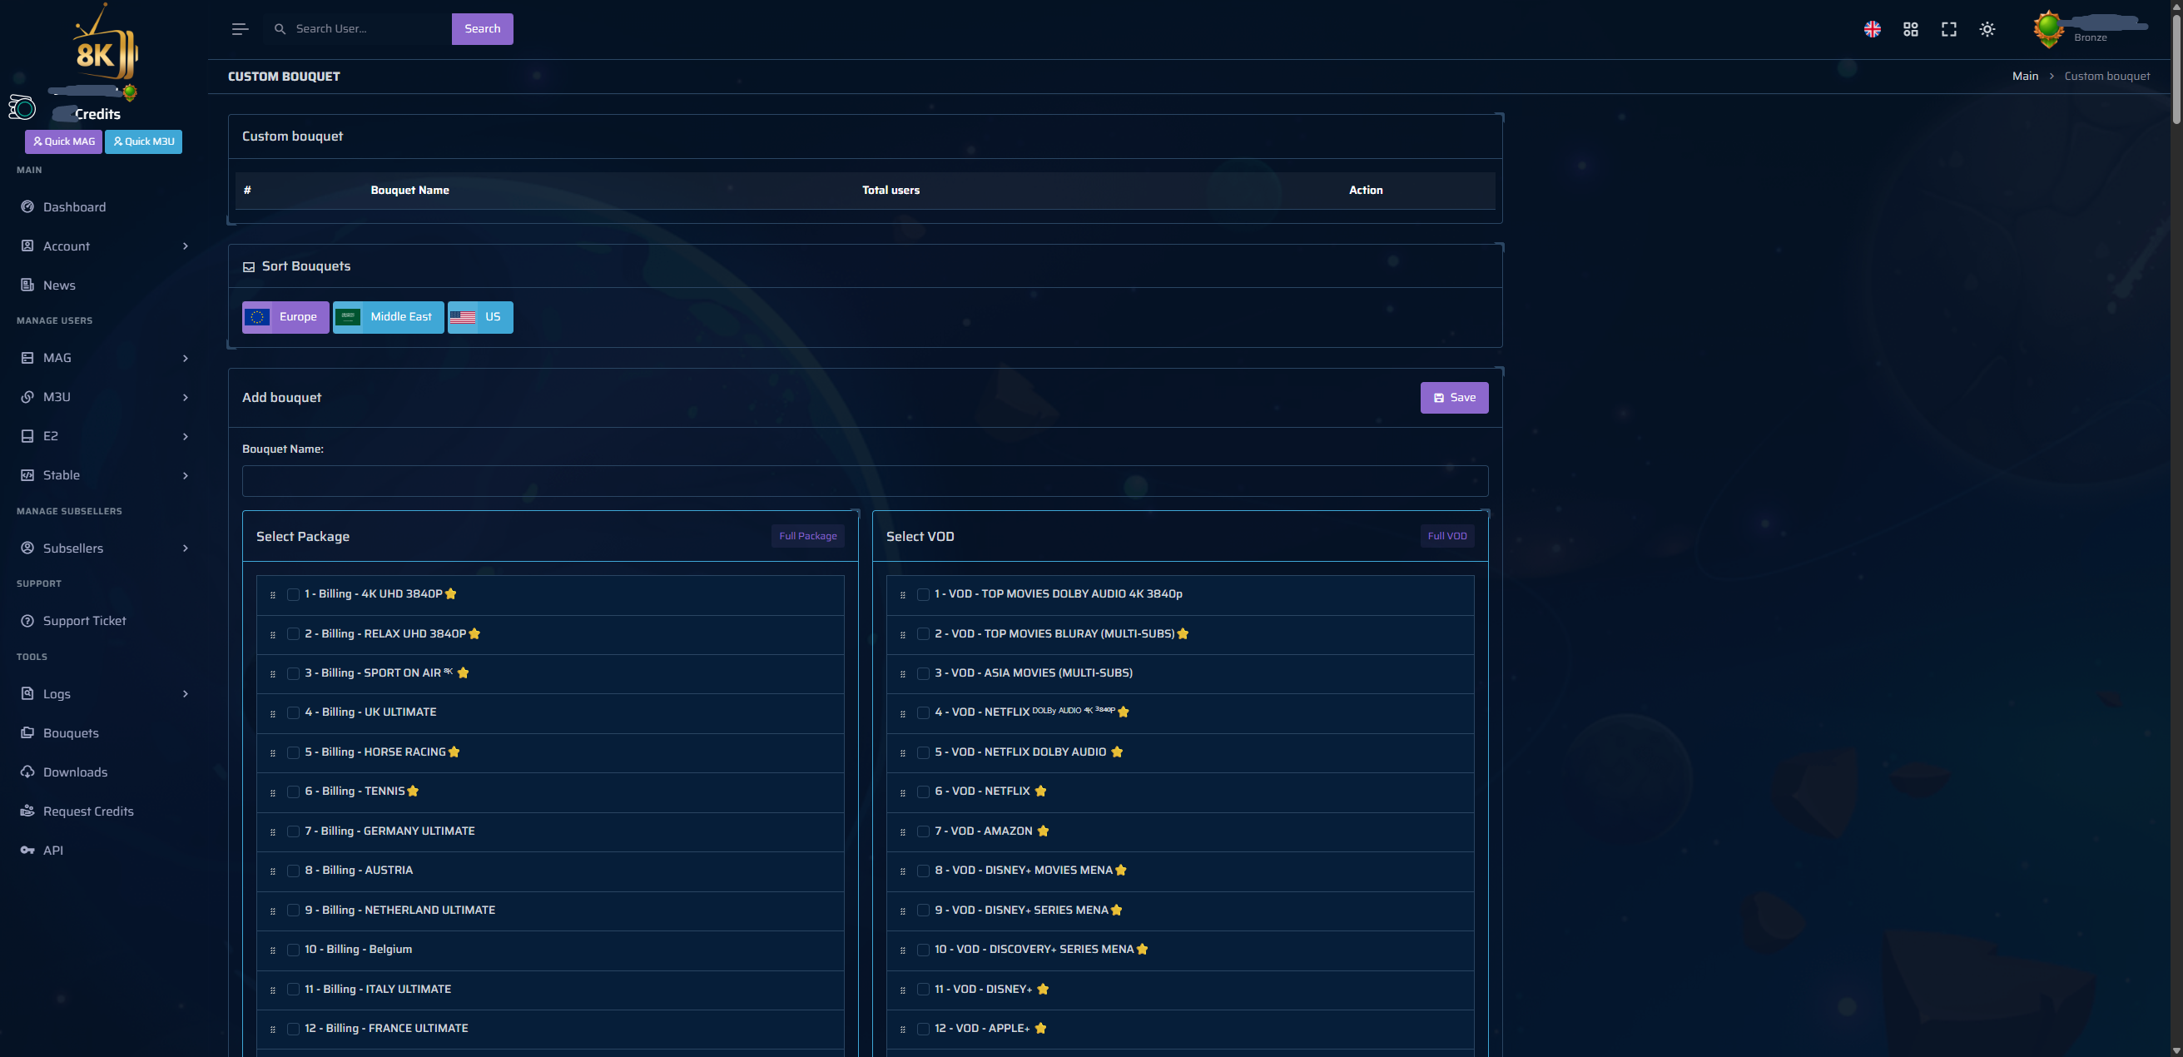The height and width of the screenshot is (1057, 2183).
Task: Toggle fullscreen mode icon
Action: click(x=1948, y=29)
